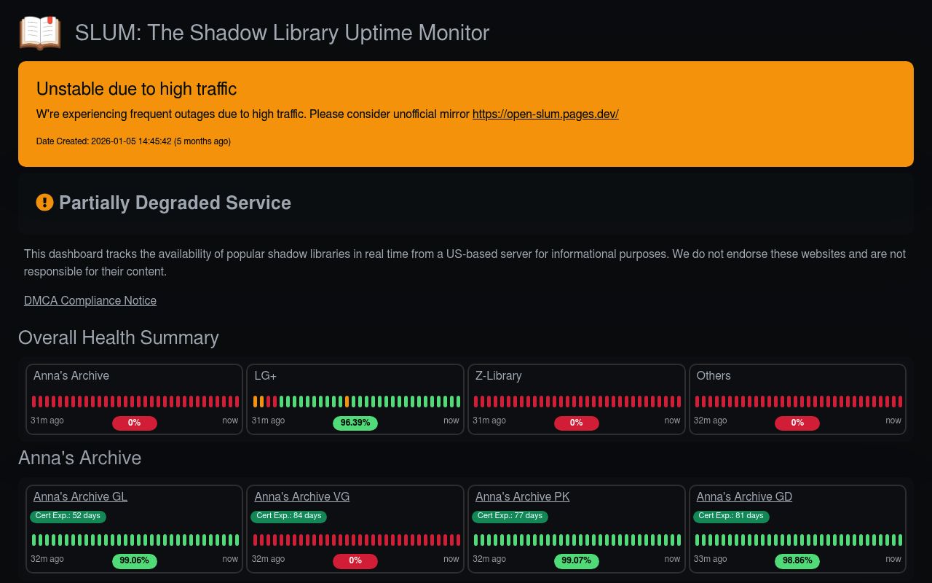
Task: Click the 0% uptime badge under Others
Action: coord(797,423)
